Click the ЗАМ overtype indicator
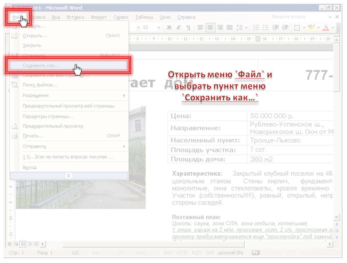 210,253
